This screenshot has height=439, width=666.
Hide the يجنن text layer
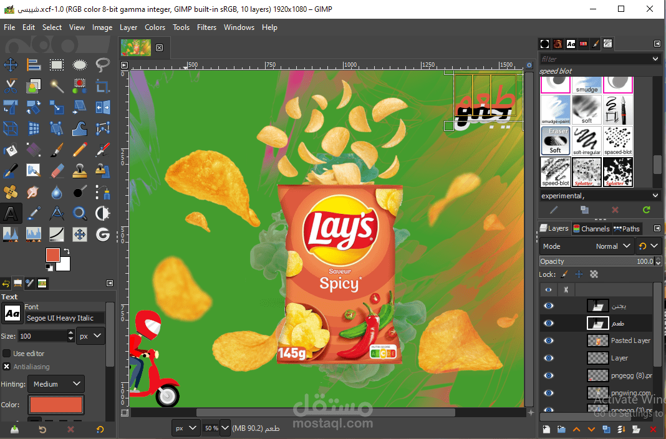tap(549, 306)
